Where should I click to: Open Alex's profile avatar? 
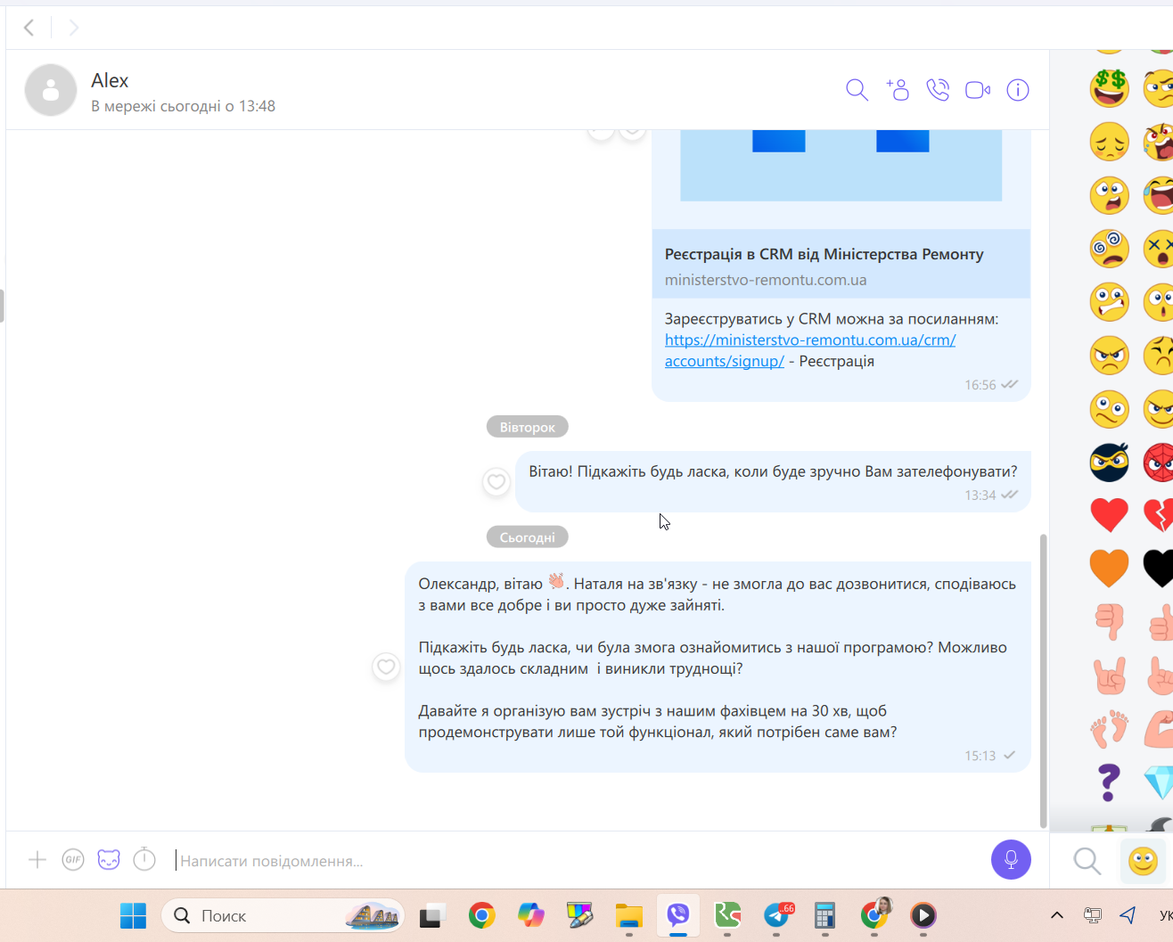pos(51,90)
